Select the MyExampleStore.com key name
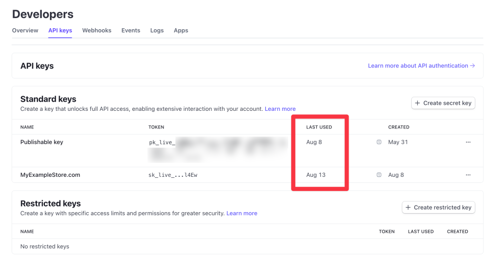 click(50, 175)
